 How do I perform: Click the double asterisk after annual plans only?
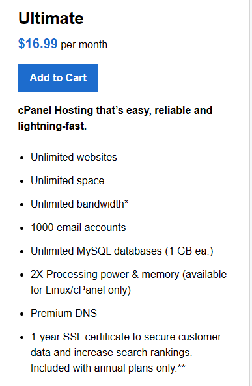click(181, 366)
